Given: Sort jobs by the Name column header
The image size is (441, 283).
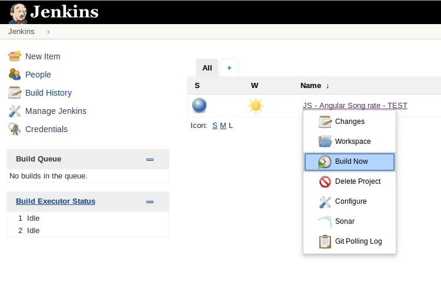Looking at the screenshot, I should 310,85.
